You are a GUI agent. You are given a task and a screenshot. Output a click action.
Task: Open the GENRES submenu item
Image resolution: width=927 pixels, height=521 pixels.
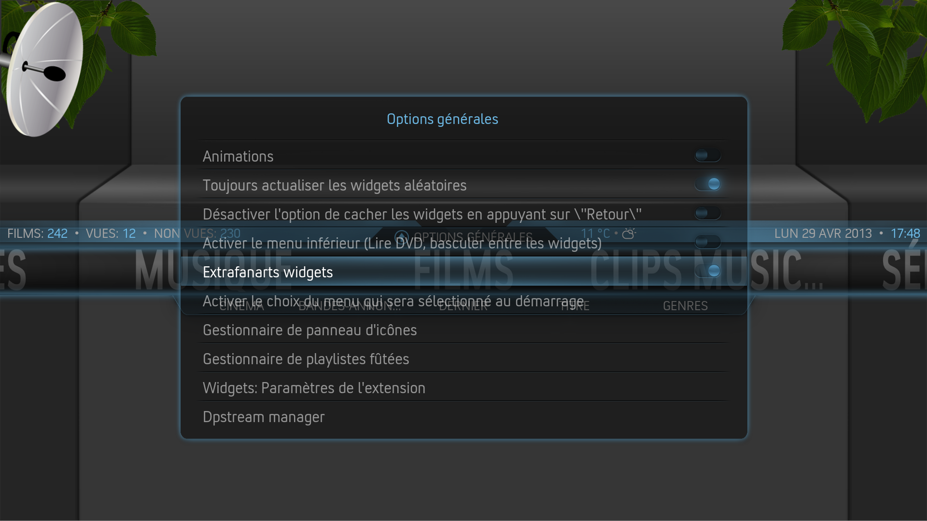(x=685, y=306)
